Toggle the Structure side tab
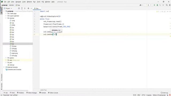This screenshot has height=96, width=171. 2,77
